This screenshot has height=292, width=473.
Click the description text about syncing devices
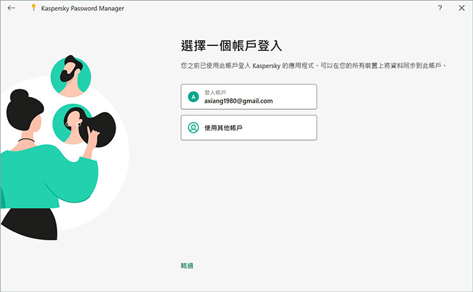[313, 66]
